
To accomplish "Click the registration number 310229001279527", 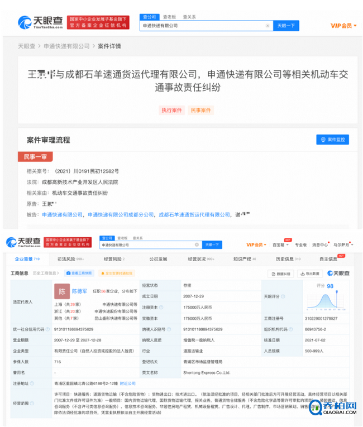I will [x=321, y=318].
